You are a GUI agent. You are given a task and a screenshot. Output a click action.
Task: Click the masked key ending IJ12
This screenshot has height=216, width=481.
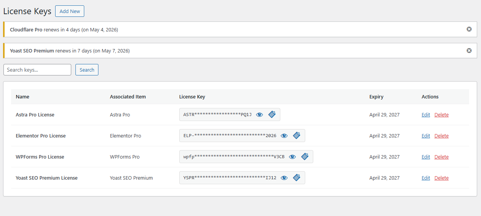(x=230, y=178)
